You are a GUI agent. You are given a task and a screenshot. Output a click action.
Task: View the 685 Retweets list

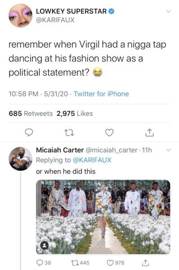pos(31,113)
